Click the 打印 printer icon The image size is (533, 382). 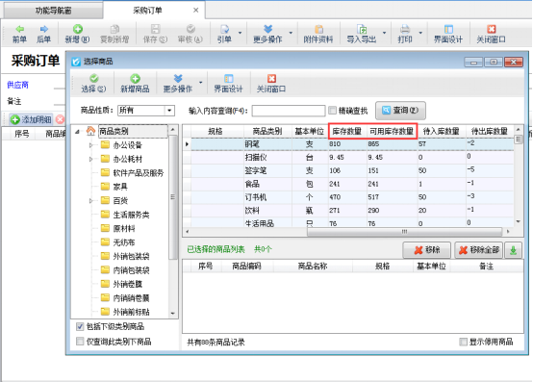pyautogui.click(x=405, y=29)
